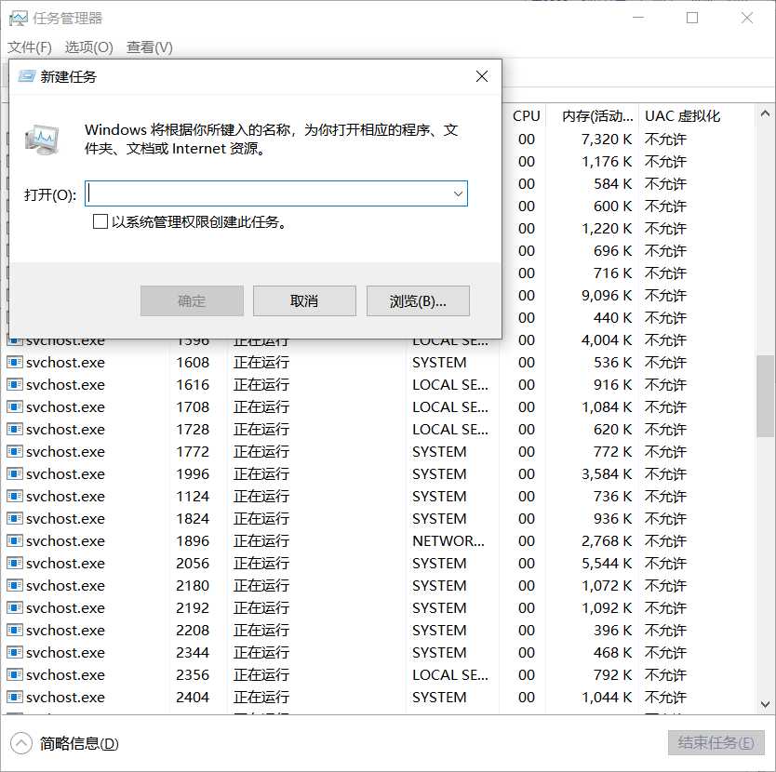776x772 pixels.
Task: Select LOCAL SE... cell for PID 2356
Action: 449,674
